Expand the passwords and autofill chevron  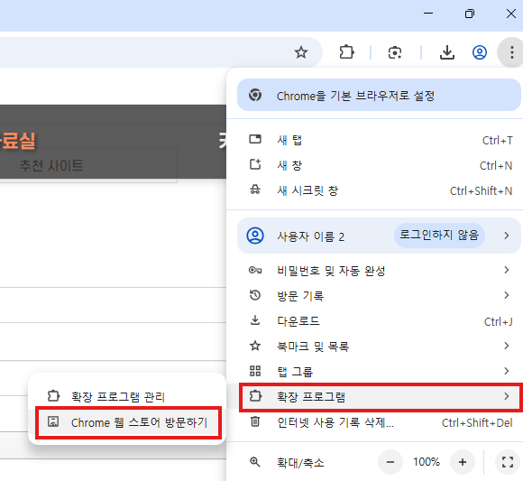(x=507, y=270)
